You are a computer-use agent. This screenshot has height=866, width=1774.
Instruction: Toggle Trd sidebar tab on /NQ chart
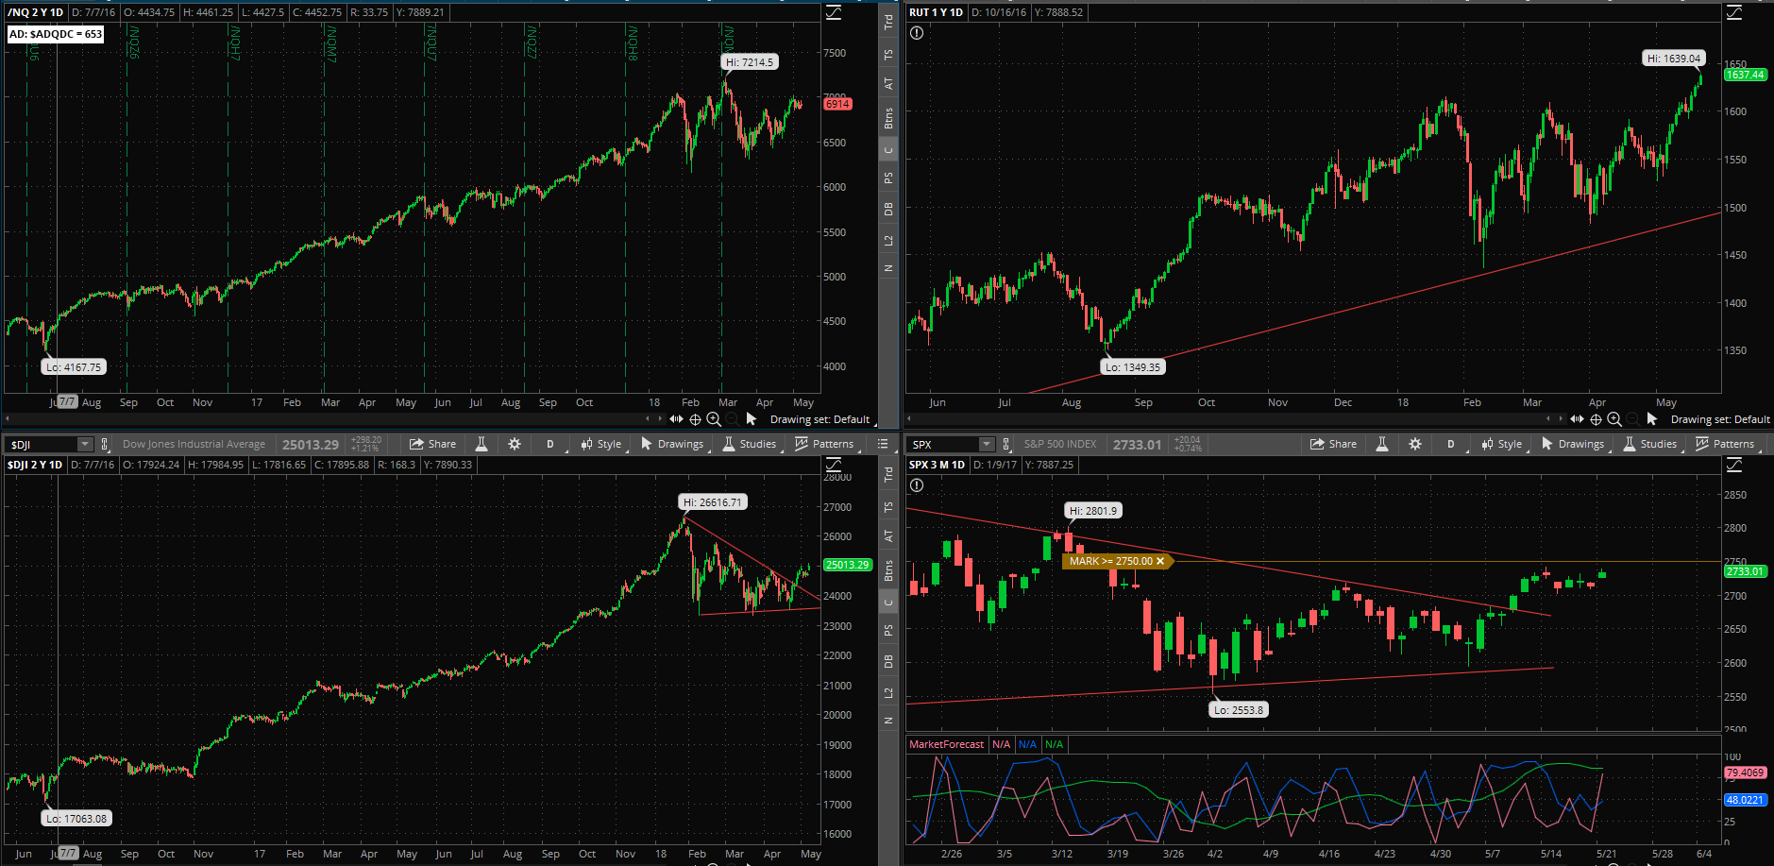click(x=888, y=22)
